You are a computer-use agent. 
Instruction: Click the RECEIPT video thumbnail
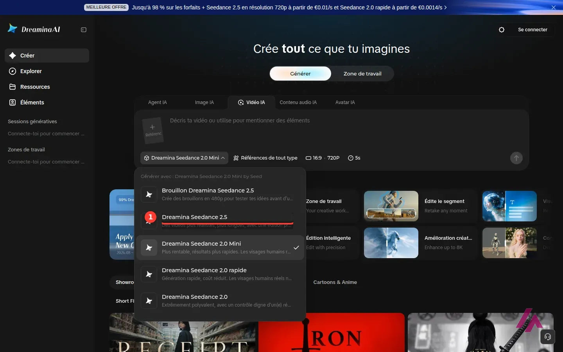[183, 332]
